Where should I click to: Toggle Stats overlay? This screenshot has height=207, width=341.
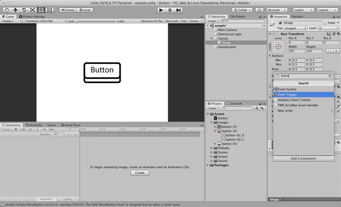[184, 21]
